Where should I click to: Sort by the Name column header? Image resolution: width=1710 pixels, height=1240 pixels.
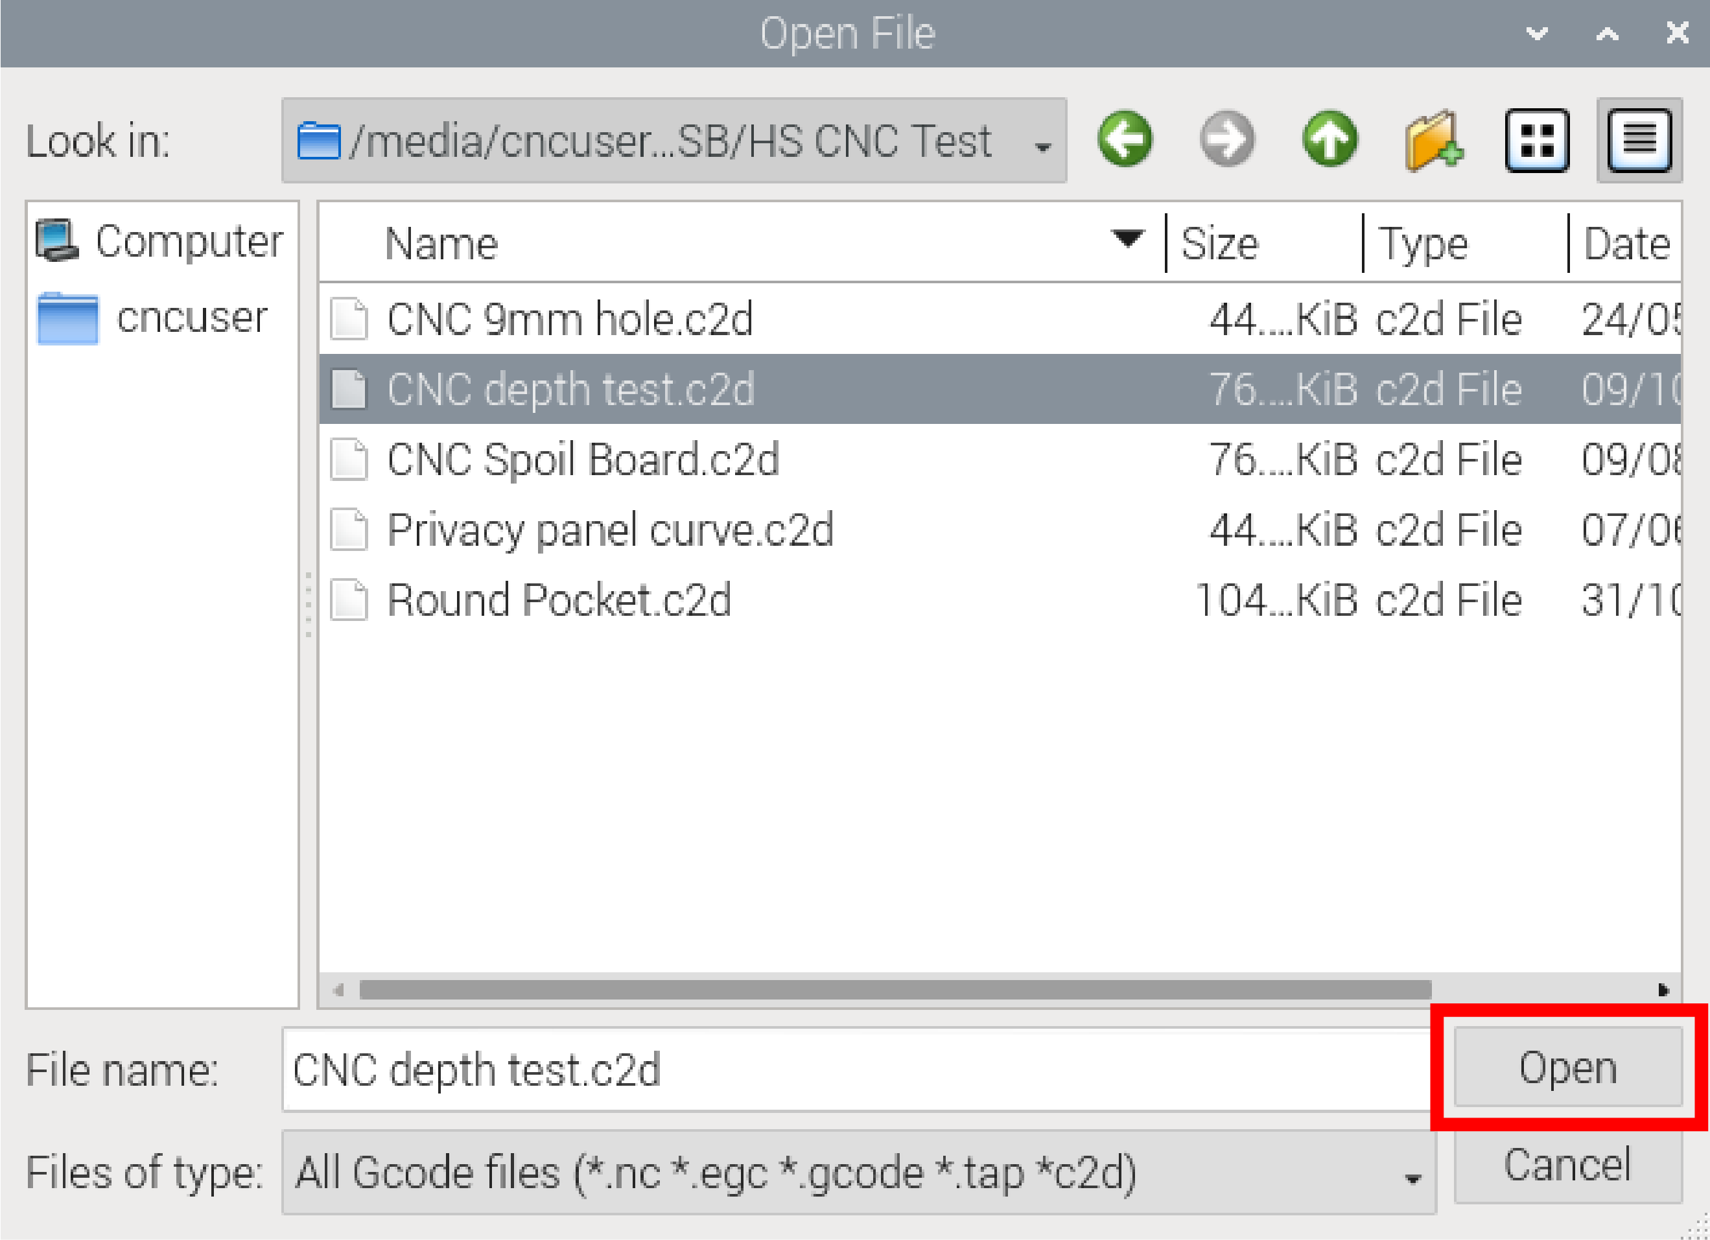click(442, 244)
